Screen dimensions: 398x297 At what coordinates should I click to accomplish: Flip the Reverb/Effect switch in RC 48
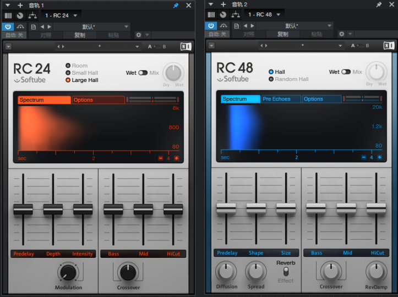point(286,272)
